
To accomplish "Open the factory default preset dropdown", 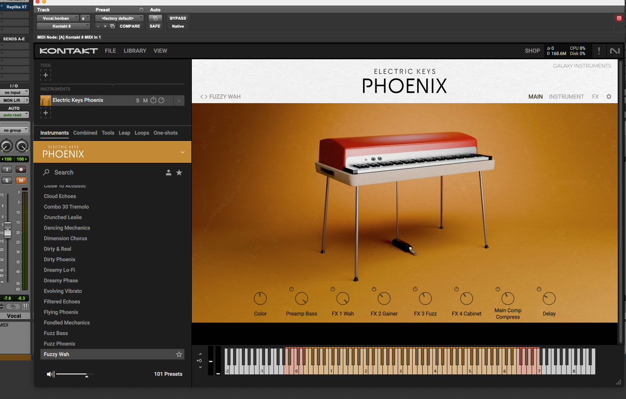I will tap(119, 18).
